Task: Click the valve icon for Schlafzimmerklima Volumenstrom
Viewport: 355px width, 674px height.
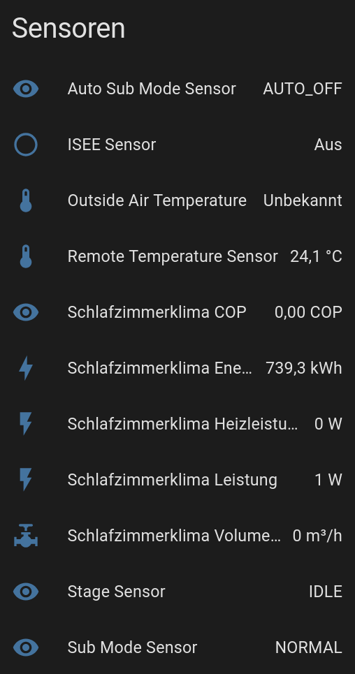Action: pyautogui.click(x=26, y=536)
